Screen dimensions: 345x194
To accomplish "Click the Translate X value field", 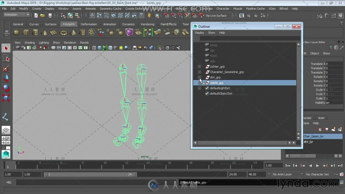I will (x=334, y=64).
